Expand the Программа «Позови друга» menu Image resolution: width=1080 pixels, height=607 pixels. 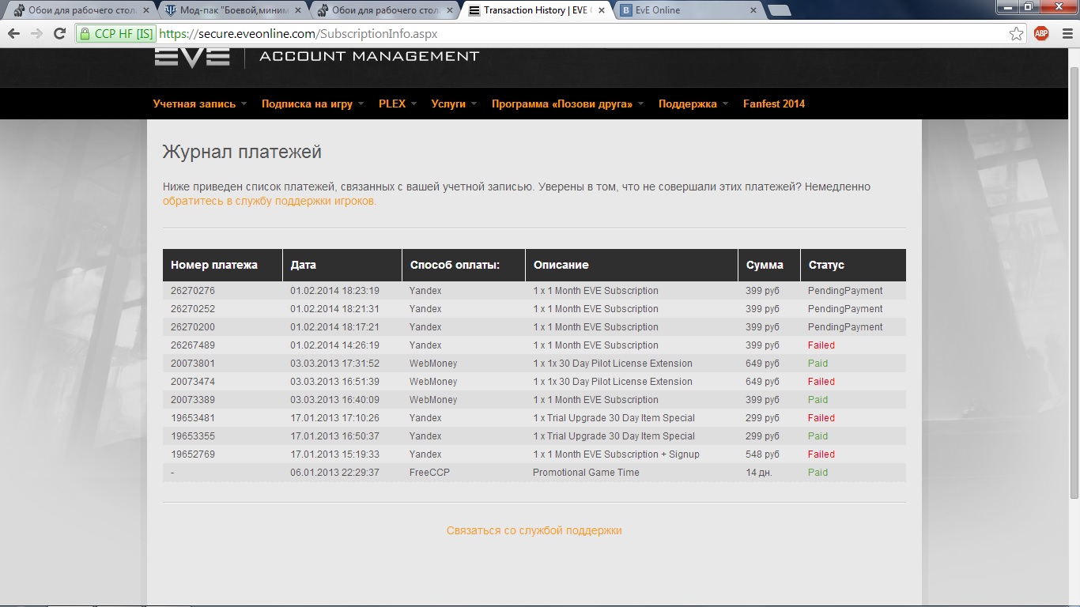click(x=568, y=104)
